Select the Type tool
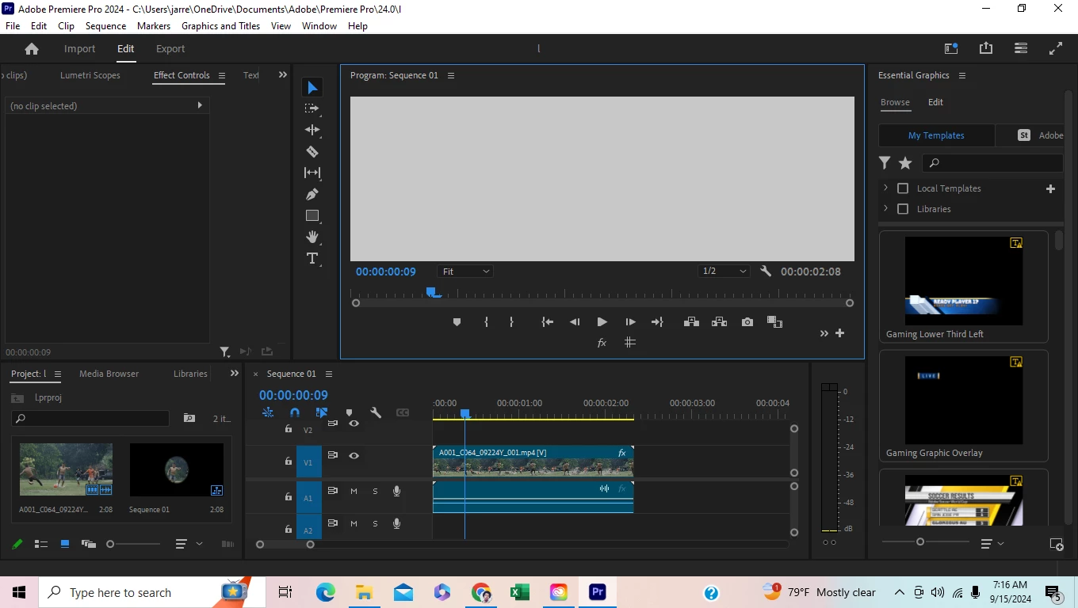1078x608 pixels. pyautogui.click(x=312, y=259)
